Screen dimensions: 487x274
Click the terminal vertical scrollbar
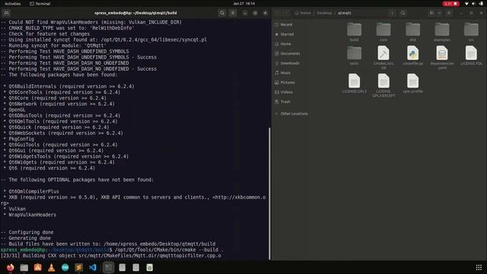(269, 193)
